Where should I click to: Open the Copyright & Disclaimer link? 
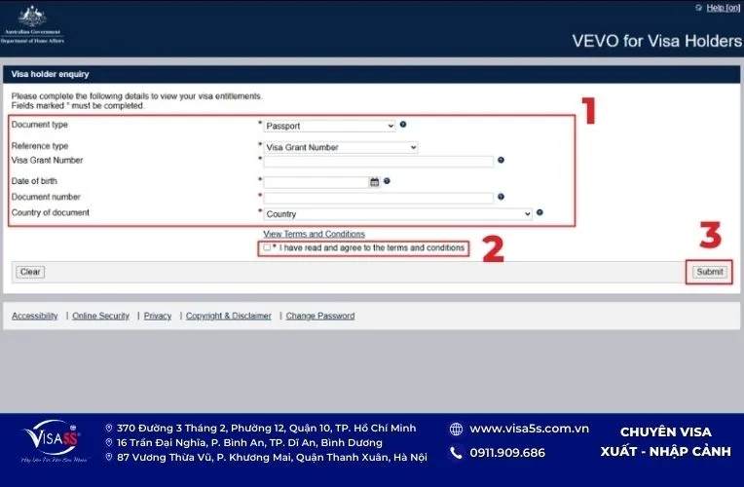click(228, 316)
